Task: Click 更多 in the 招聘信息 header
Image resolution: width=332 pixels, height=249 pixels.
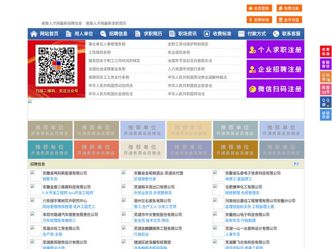Action: [297, 164]
